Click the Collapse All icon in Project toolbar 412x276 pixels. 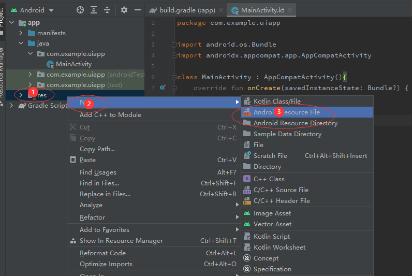(107, 10)
